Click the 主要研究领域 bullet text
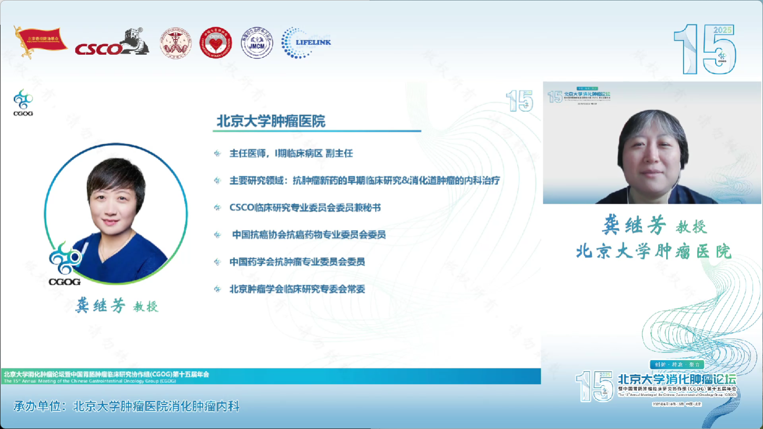The height and width of the screenshot is (429, 763). [364, 181]
